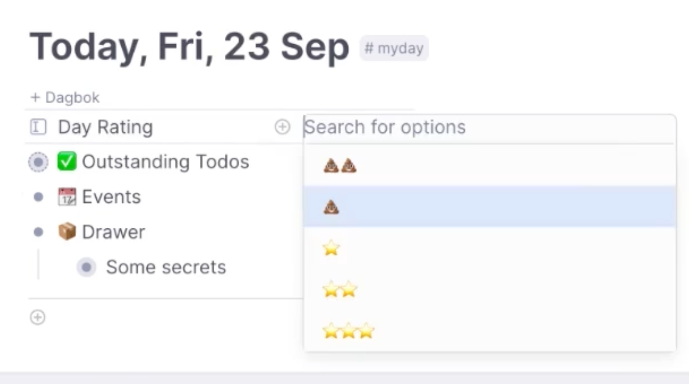
Task: Add the Dagbok tag suggestion
Action: [x=65, y=97]
